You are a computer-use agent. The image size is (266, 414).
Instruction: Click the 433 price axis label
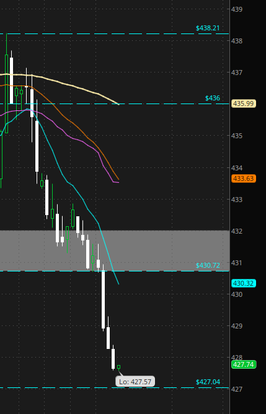pyautogui.click(x=237, y=200)
